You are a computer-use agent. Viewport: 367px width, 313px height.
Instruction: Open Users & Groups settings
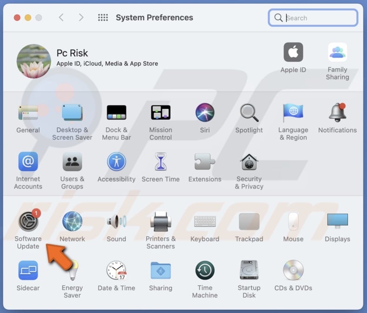(x=72, y=162)
